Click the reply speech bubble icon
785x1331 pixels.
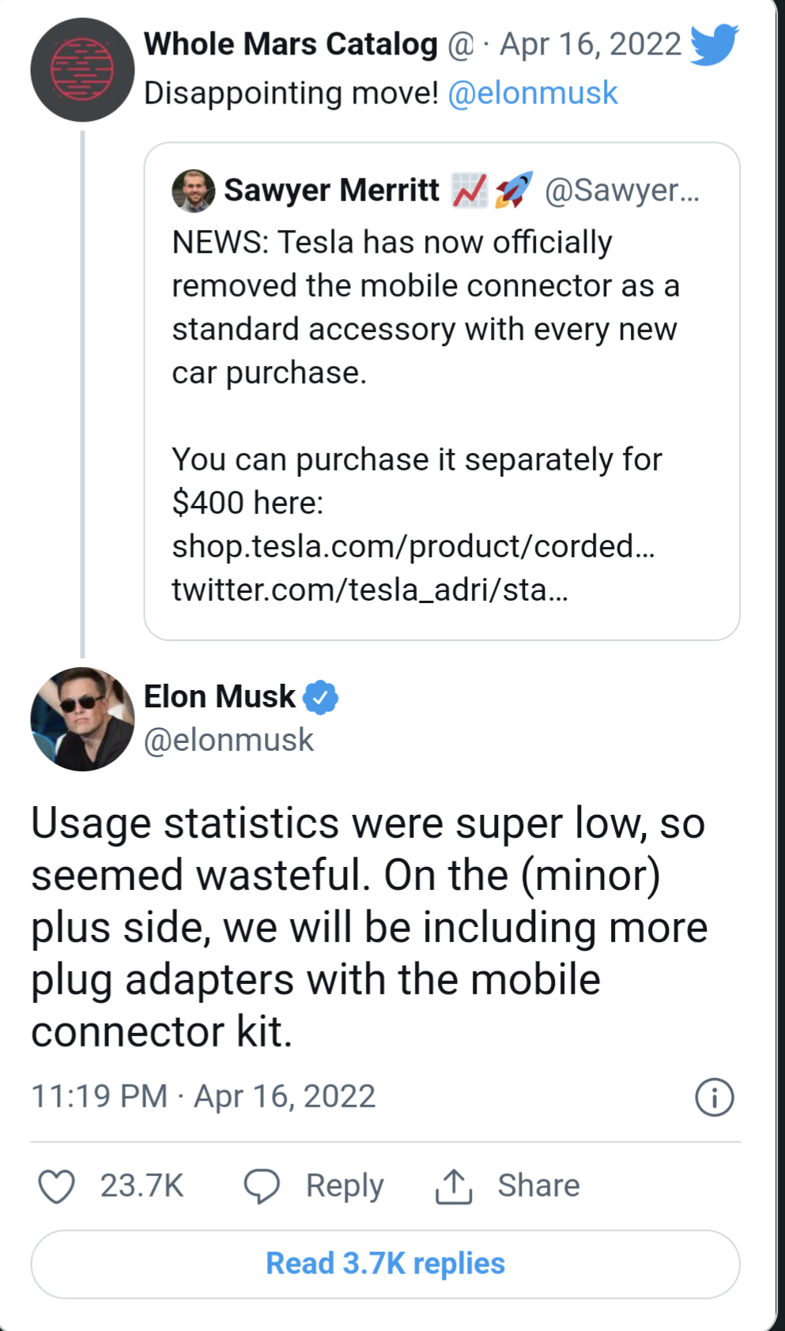point(262,1186)
